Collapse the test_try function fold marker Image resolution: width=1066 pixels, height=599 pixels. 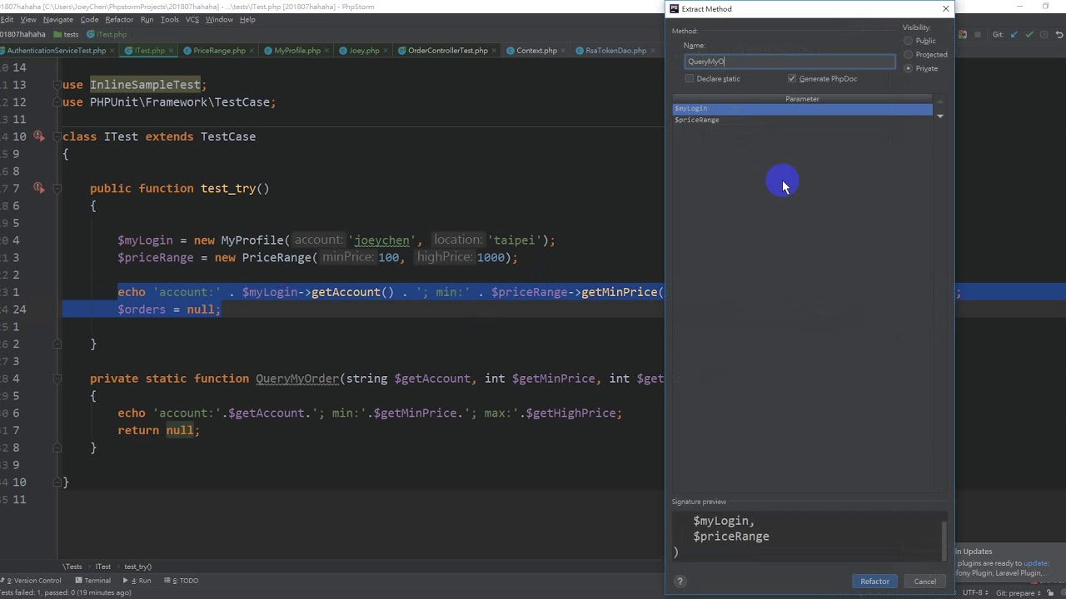[x=57, y=189]
